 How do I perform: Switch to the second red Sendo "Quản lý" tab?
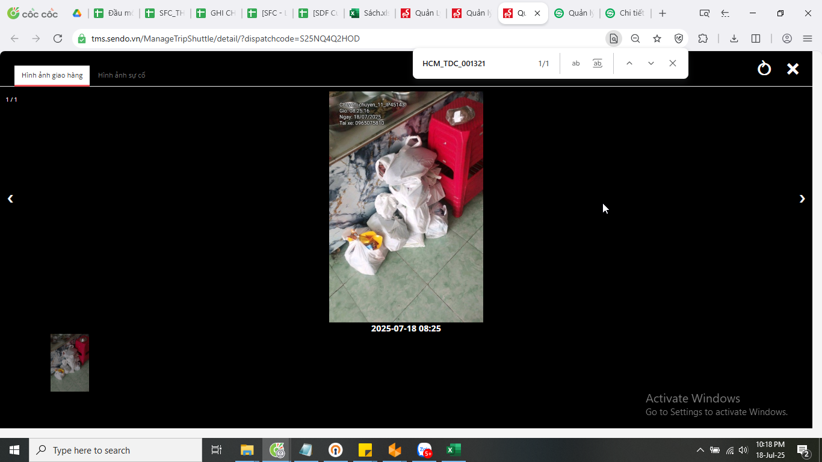[x=472, y=13]
